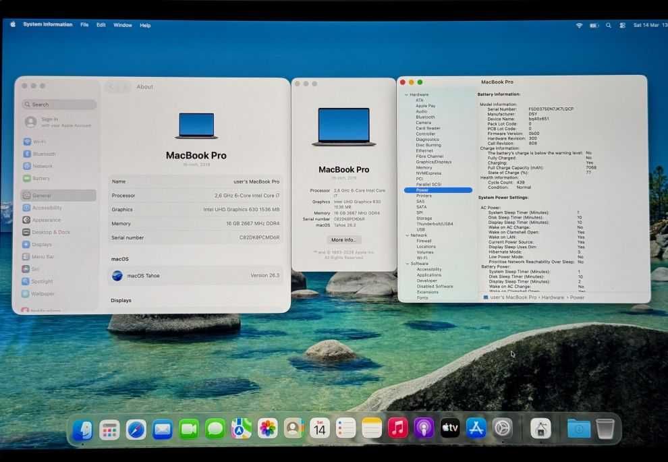Select Graphics/Displays in System Information sidebar
This screenshot has width=668, height=462.
coord(434,162)
